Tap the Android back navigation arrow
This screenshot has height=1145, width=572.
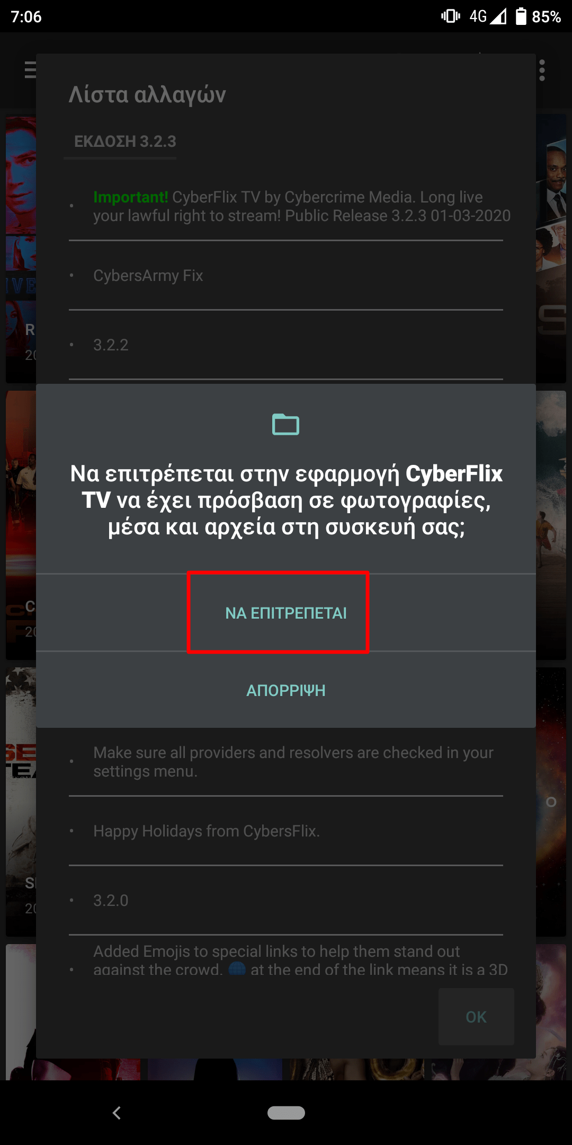pos(117,1113)
